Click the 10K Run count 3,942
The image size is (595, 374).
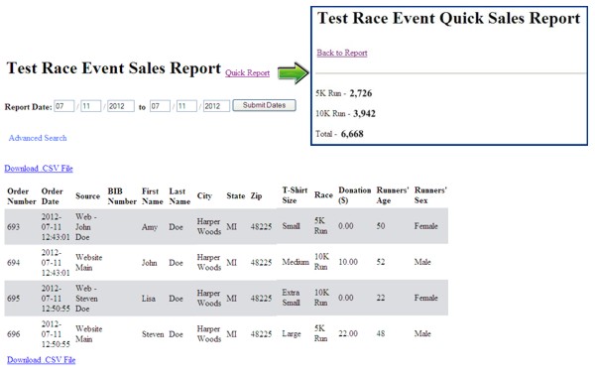pos(364,113)
